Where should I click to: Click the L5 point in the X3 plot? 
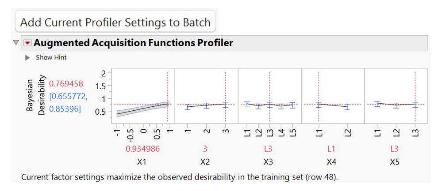[x=292, y=105]
